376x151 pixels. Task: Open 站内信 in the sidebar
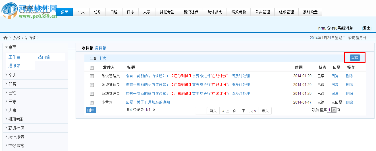click(44, 57)
